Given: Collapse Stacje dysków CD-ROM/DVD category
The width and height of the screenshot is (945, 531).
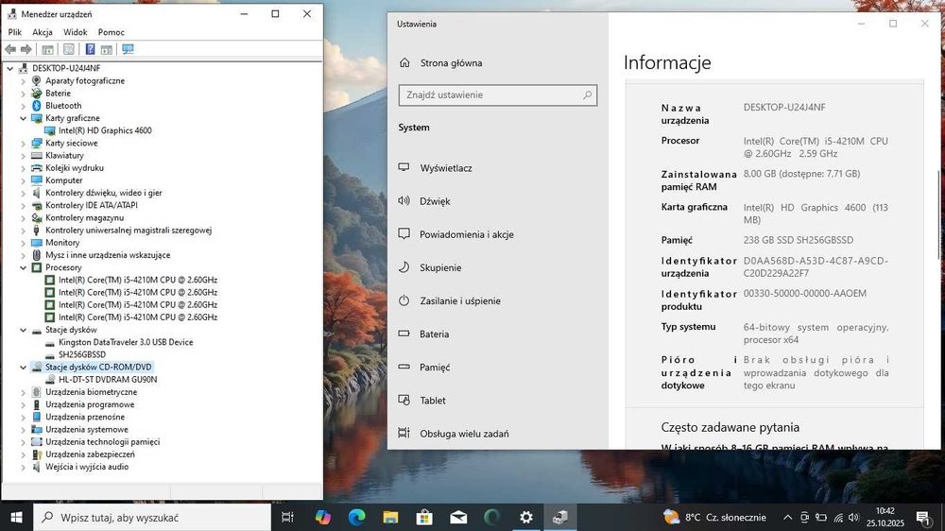Looking at the screenshot, I should [x=23, y=367].
